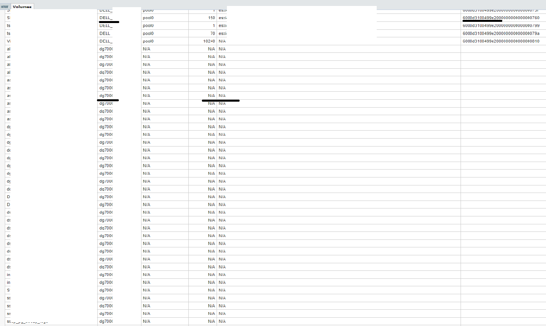This screenshot has width=546, height=326.
Task: Click the volume ID ending in 79a
Action: coord(501,33)
